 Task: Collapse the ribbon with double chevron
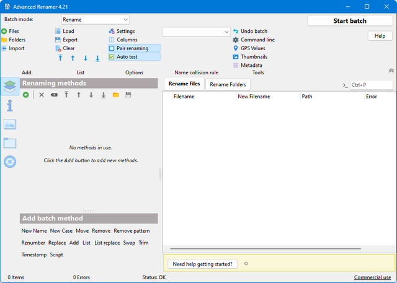point(391,71)
